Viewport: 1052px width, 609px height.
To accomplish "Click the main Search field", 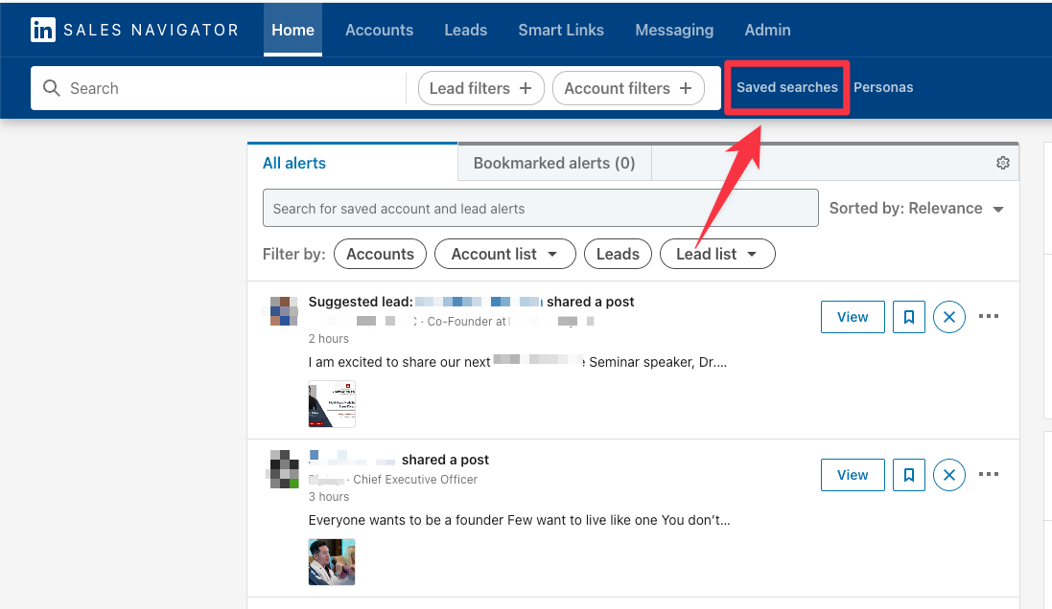I will [218, 88].
